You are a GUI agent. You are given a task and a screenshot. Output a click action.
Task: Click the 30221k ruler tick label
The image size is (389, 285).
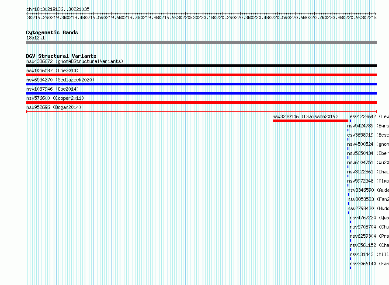click(369, 18)
